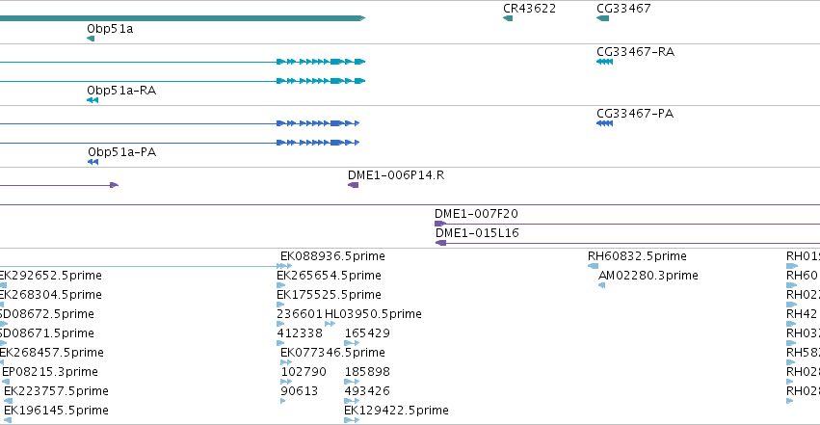The height and width of the screenshot is (425, 820).
Task: Click the CG33467-PA protein label
Action: pyautogui.click(x=635, y=114)
